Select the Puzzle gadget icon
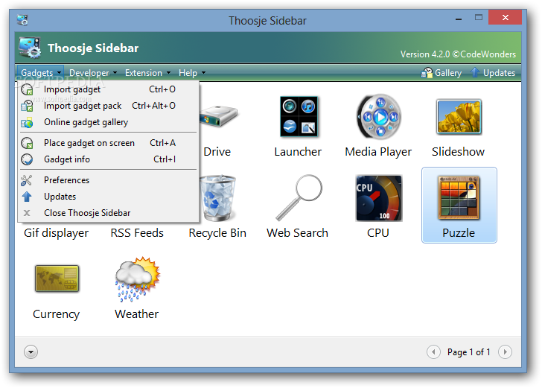Screen dimensions: 542x388 point(459,198)
